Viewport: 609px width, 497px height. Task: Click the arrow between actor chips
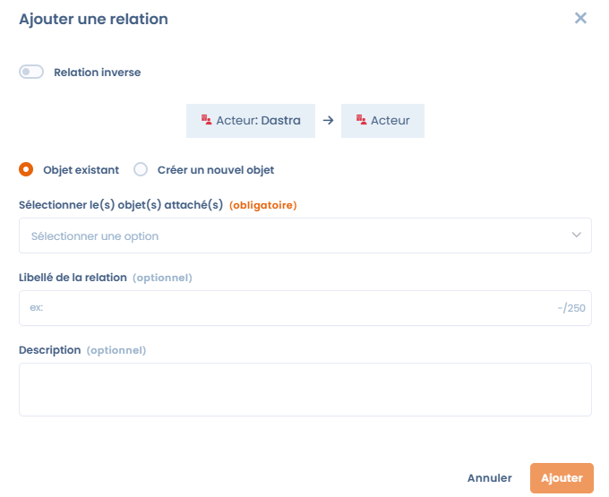(x=328, y=120)
